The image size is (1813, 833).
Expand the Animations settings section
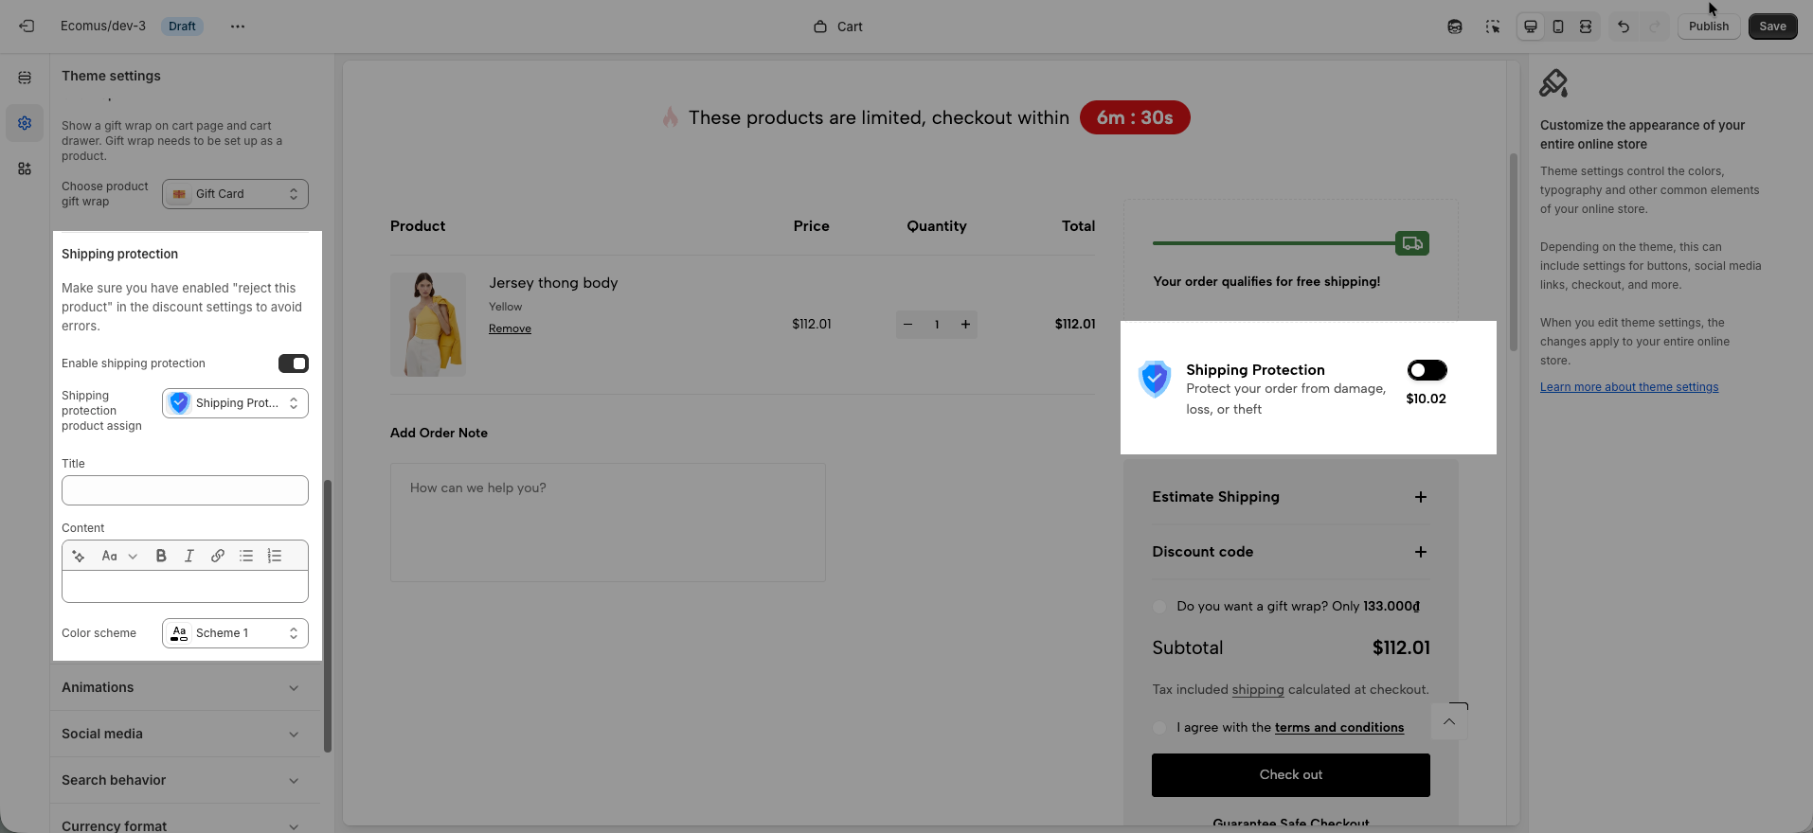click(x=180, y=687)
